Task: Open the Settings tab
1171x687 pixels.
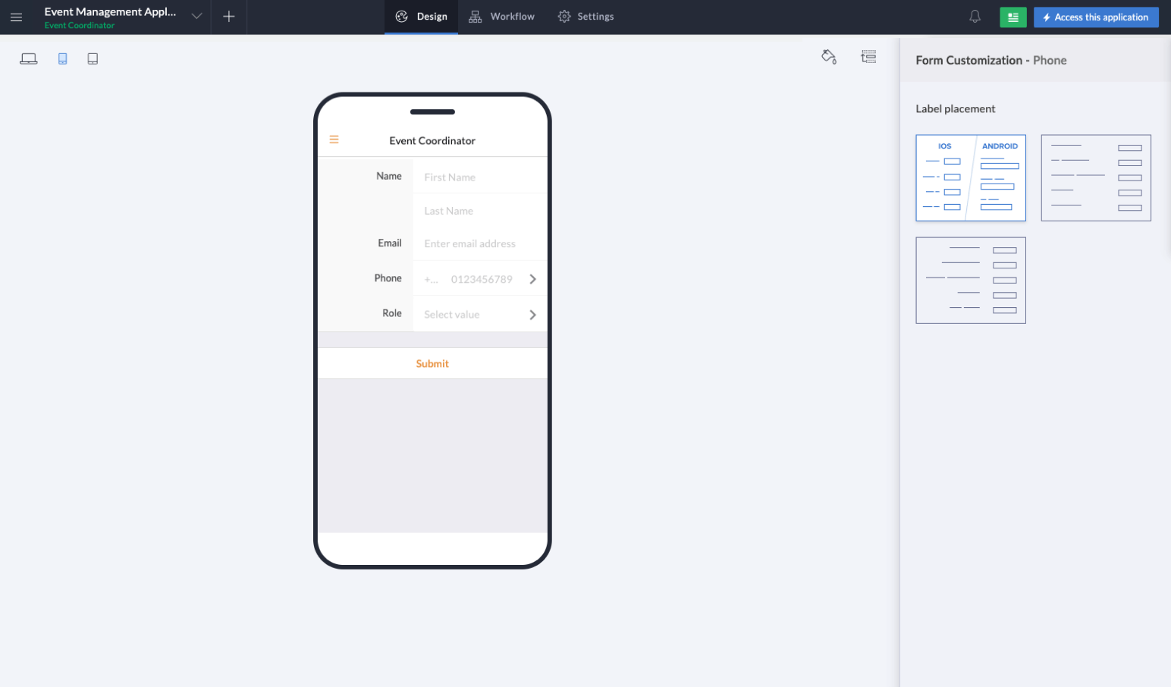Action: tap(585, 16)
